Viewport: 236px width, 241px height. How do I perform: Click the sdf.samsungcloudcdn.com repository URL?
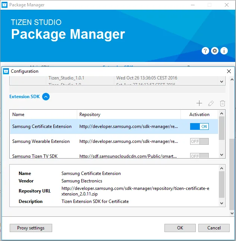(128, 156)
